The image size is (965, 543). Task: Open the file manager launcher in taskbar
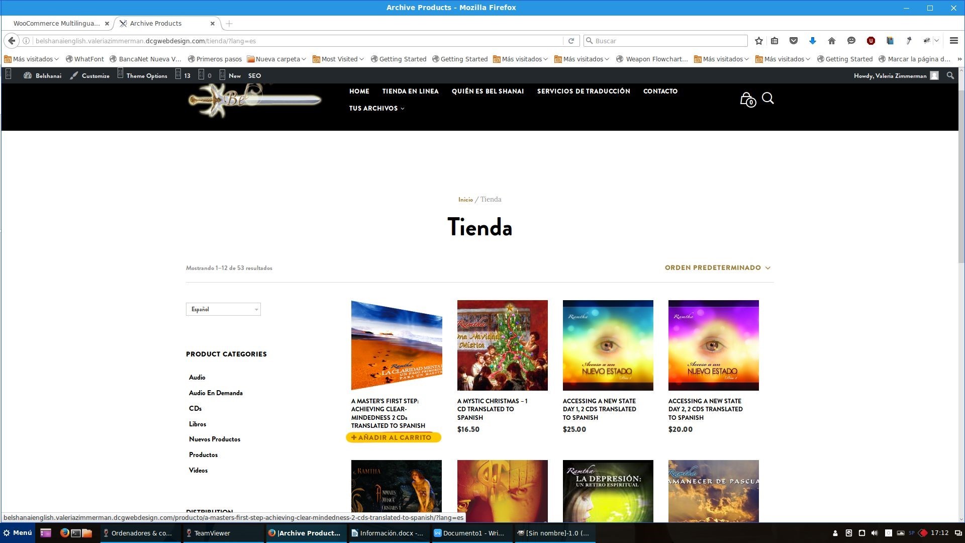pos(87,533)
